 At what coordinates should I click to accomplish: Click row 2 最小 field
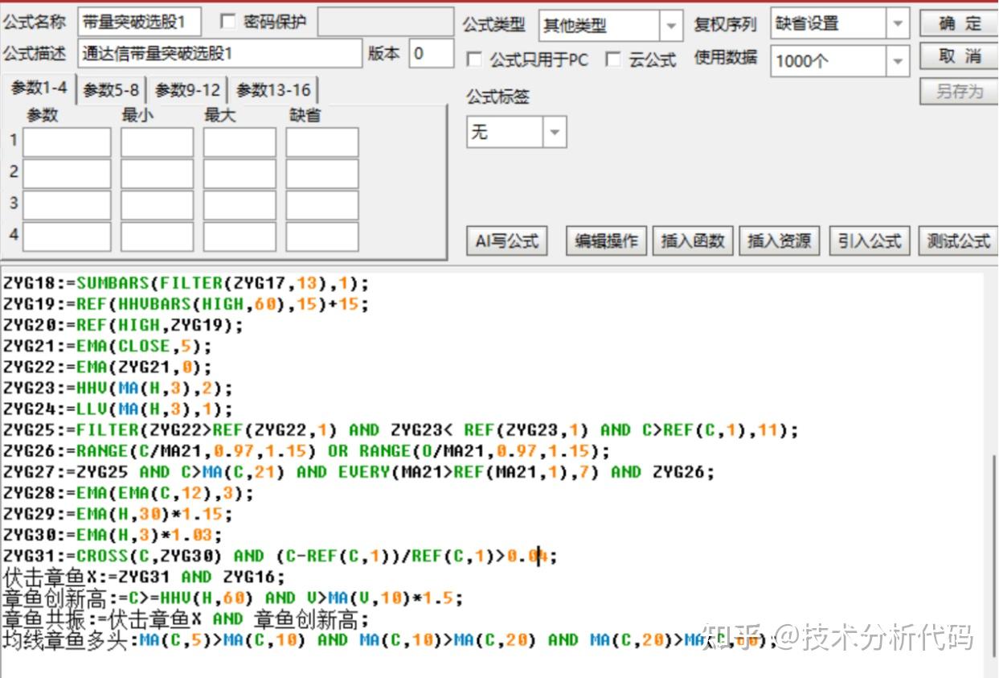[158, 174]
